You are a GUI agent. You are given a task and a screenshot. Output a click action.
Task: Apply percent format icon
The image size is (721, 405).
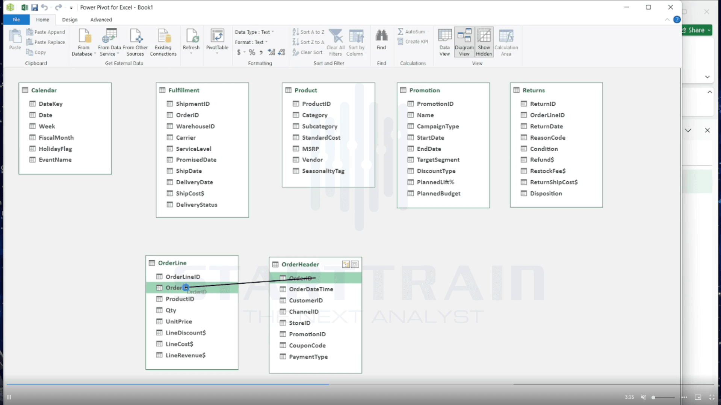pyautogui.click(x=252, y=53)
